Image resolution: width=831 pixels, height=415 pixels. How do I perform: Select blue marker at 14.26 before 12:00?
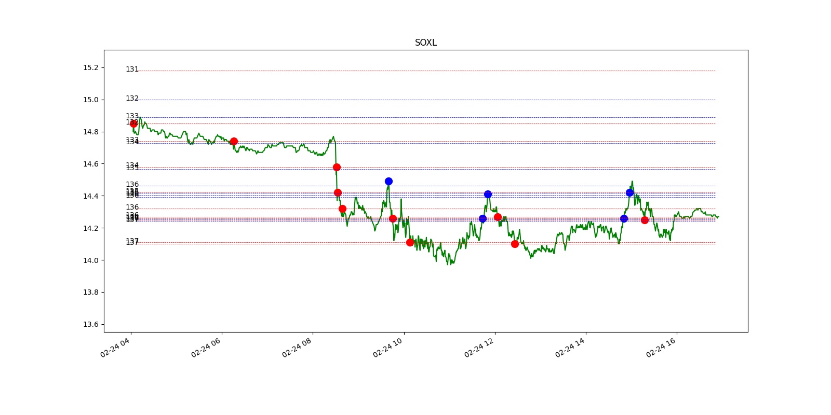[x=482, y=218]
